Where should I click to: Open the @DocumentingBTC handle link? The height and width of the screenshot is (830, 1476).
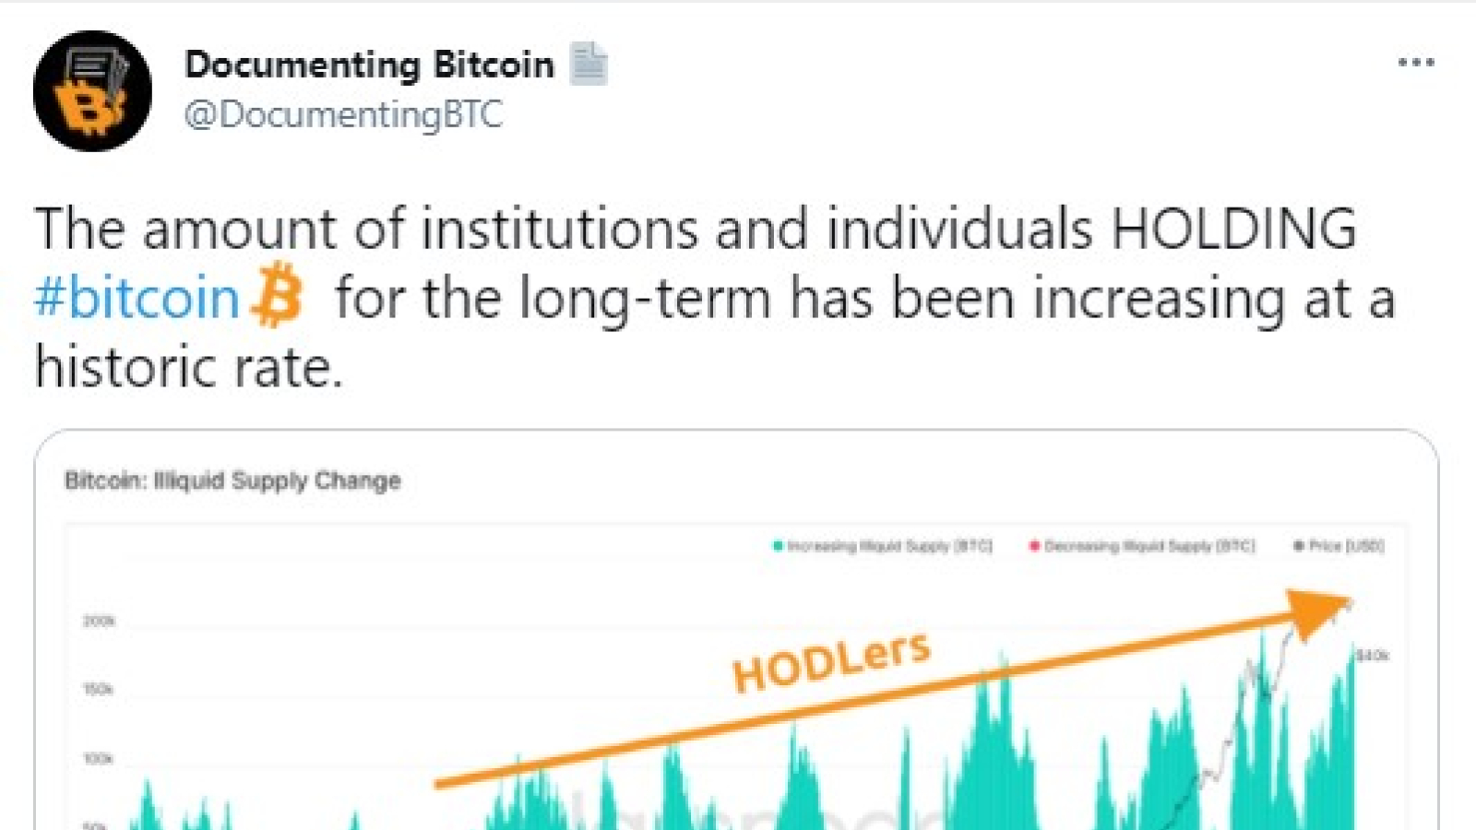343,114
